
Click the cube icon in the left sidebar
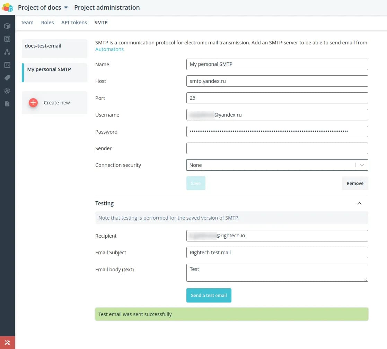[x=7, y=26]
